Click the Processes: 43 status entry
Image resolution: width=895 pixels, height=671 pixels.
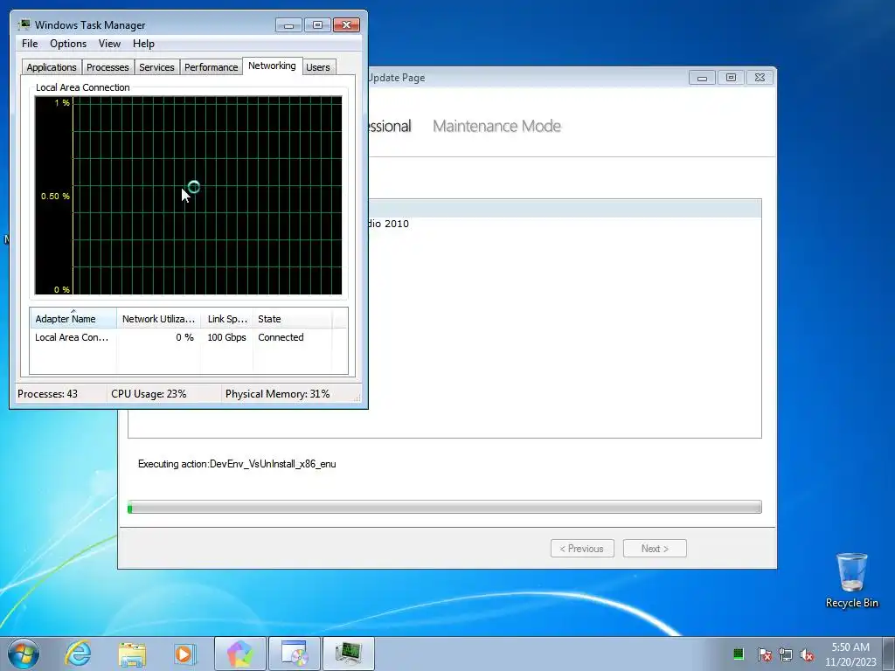[47, 394]
